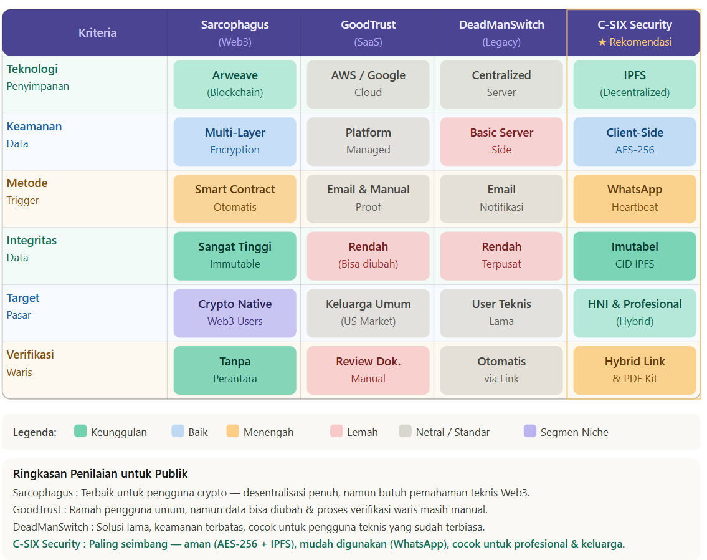Select the GoodTrust column header
This screenshot has height=560, width=707.
pyautogui.click(x=368, y=32)
